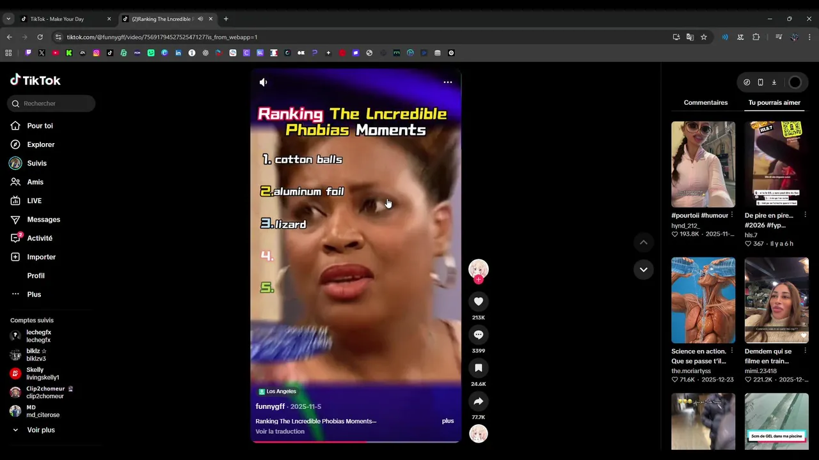Switch to the TikTok - Make Your Day tab

(66, 19)
